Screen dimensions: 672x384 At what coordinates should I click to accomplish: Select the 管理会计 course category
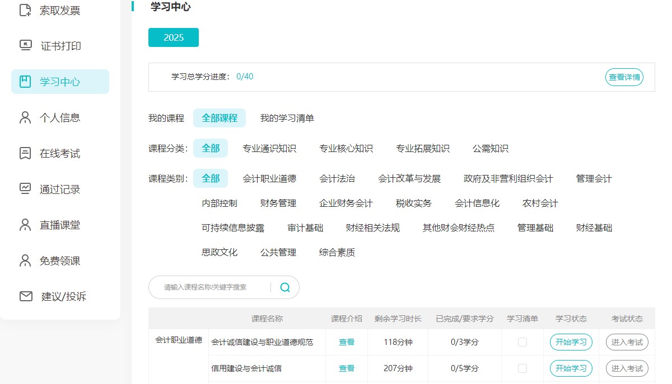[592, 178]
